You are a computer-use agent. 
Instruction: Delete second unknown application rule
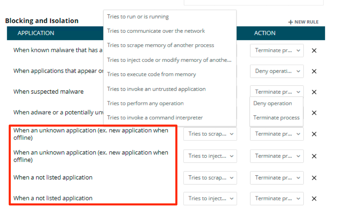pyautogui.click(x=314, y=156)
